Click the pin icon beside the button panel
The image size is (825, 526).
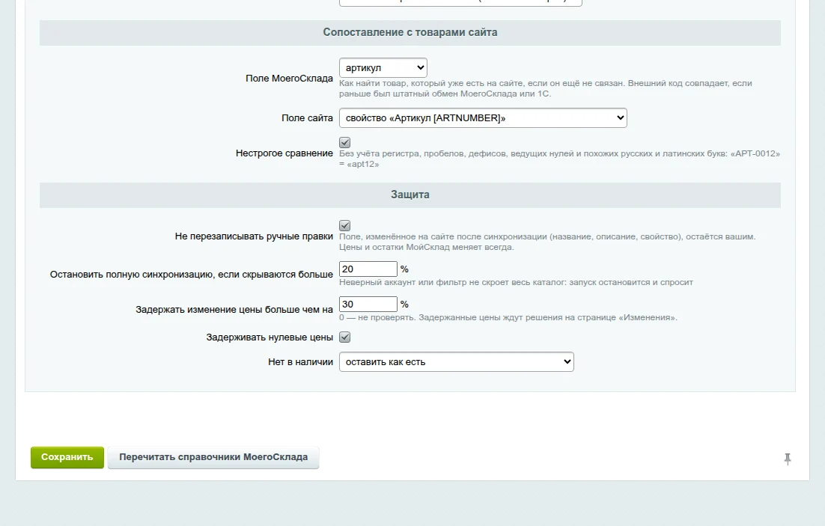pyautogui.click(x=787, y=459)
